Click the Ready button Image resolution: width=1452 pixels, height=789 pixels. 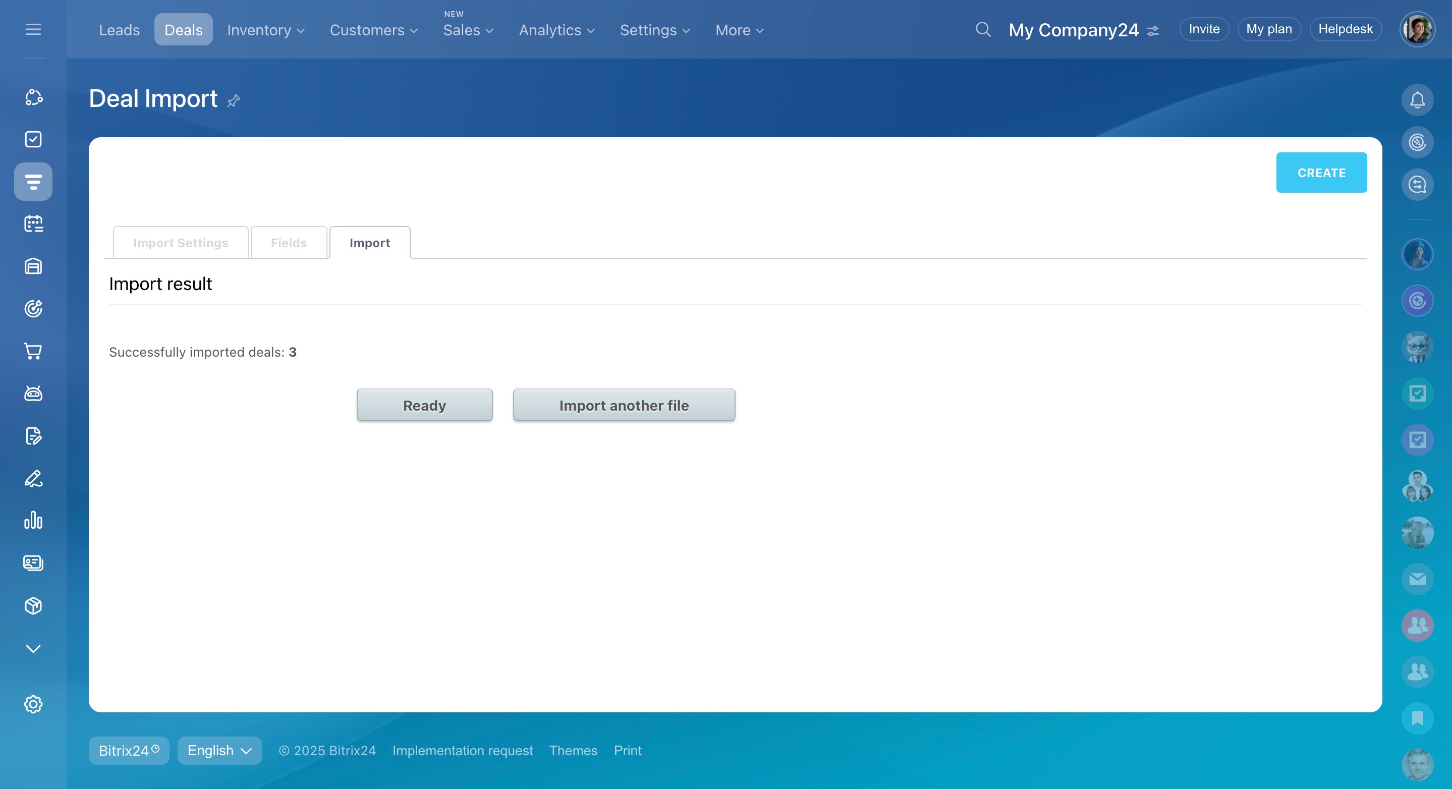point(424,405)
